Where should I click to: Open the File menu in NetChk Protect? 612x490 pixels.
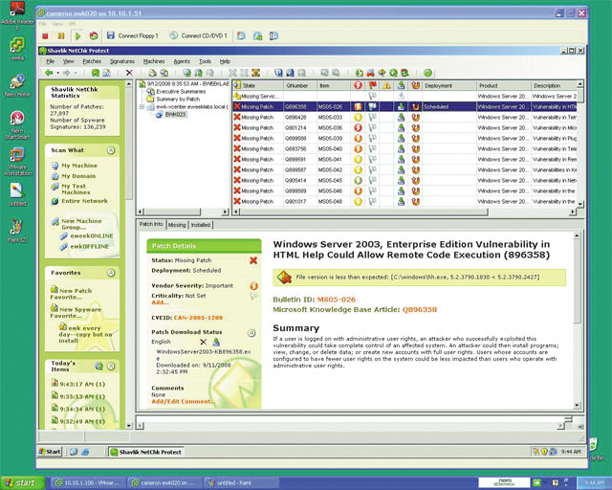click(51, 61)
